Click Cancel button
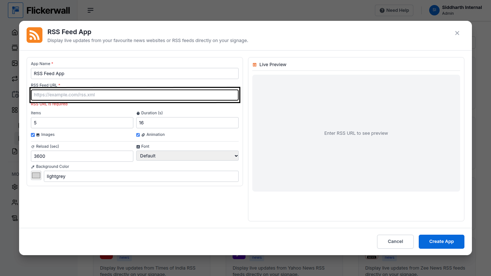The height and width of the screenshot is (276, 491). pyautogui.click(x=395, y=241)
